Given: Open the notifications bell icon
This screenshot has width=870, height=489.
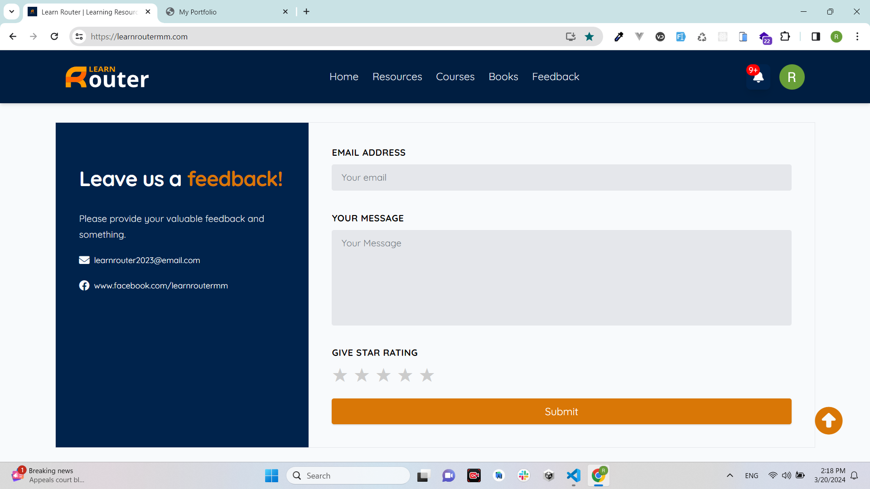Looking at the screenshot, I should point(758,77).
